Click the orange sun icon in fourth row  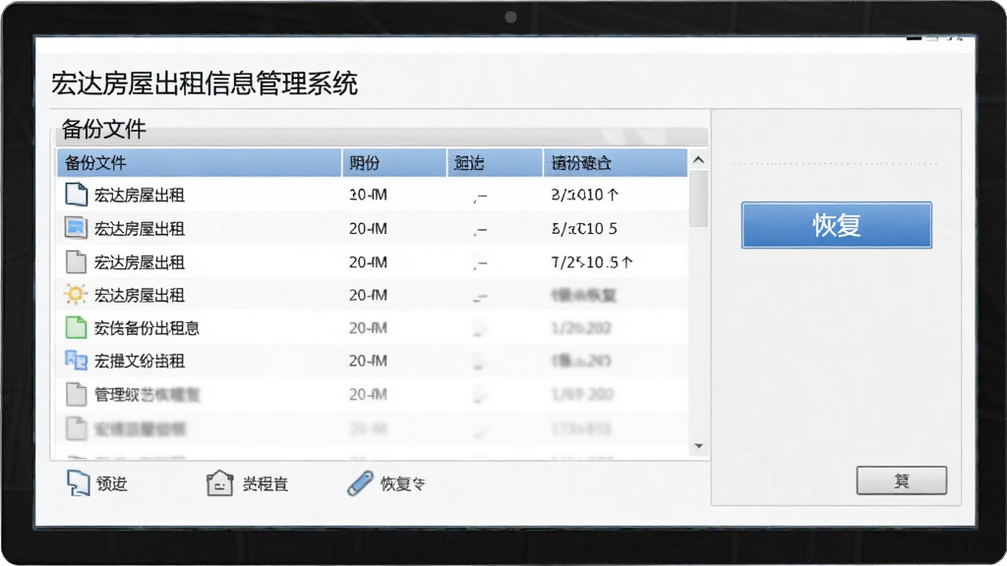click(75, 295)
